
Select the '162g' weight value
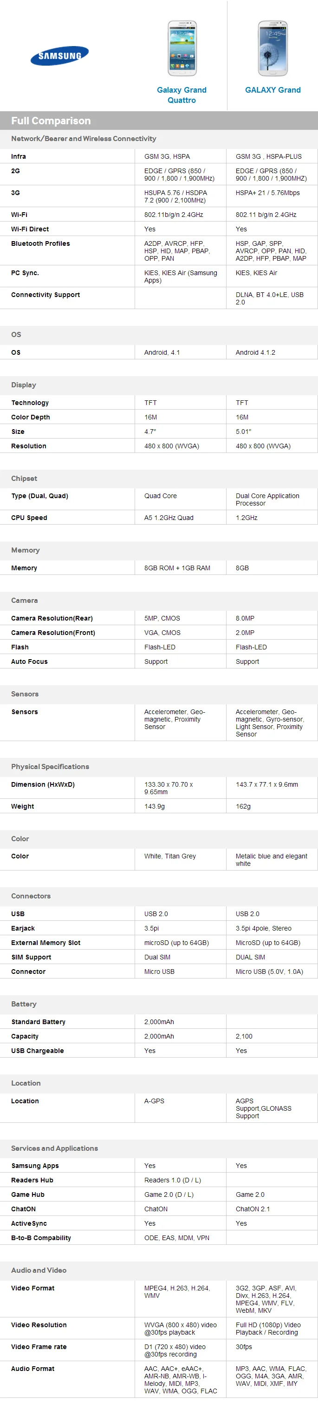point(243,807)
